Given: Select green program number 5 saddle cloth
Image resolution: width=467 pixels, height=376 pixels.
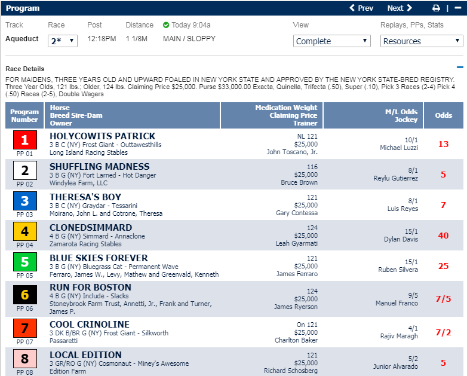Looking at the screenshot, I should coord(25,262).
